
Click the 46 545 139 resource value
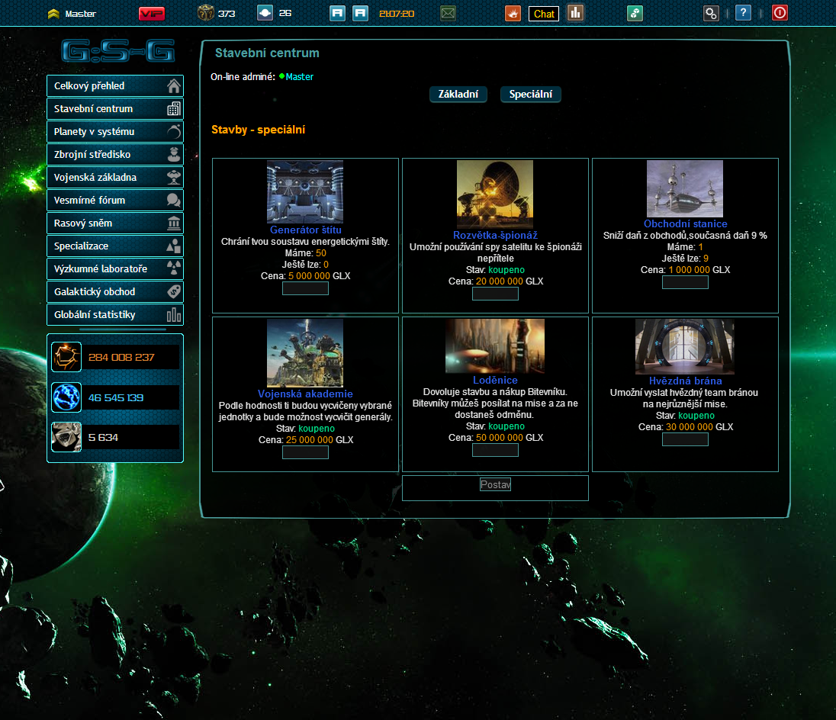(x=116, y=397)
